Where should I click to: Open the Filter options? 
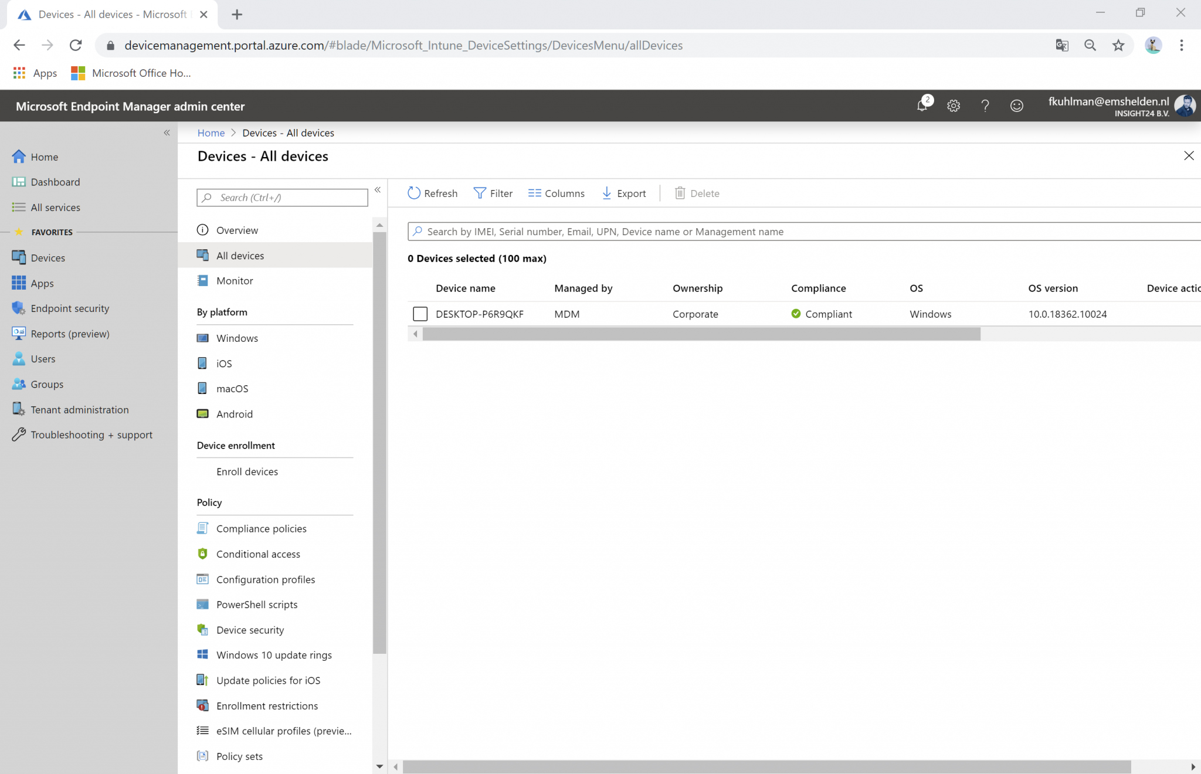click(x=493, y=193)
